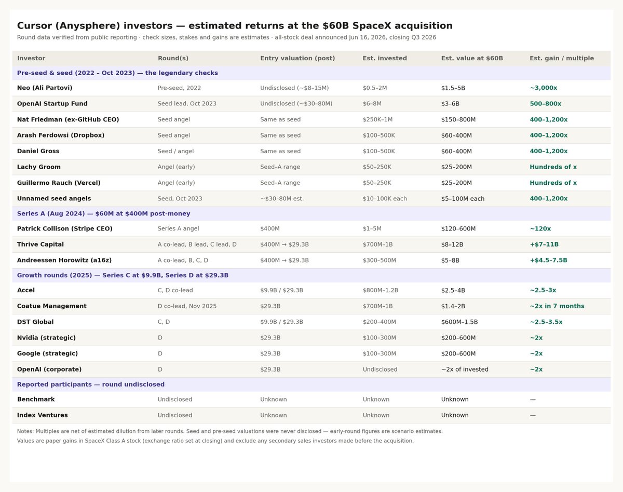The image size is (623, 492).
Task: Click the 'Nat Friedman (ex-GitHub CEO)' row name
Action: click(x=68, y=120)
